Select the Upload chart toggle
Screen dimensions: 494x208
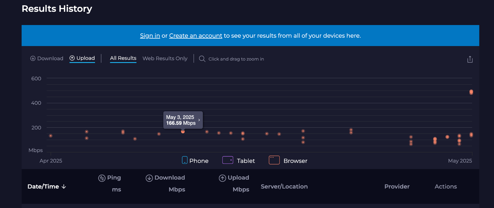(x=82, y=58)
